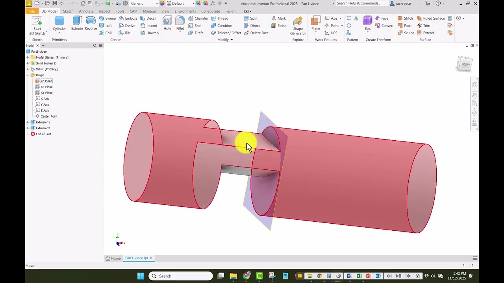Close the Part1-video.ipt tab
This screenshot has width=504, height=283.
[x=151, y=258]
